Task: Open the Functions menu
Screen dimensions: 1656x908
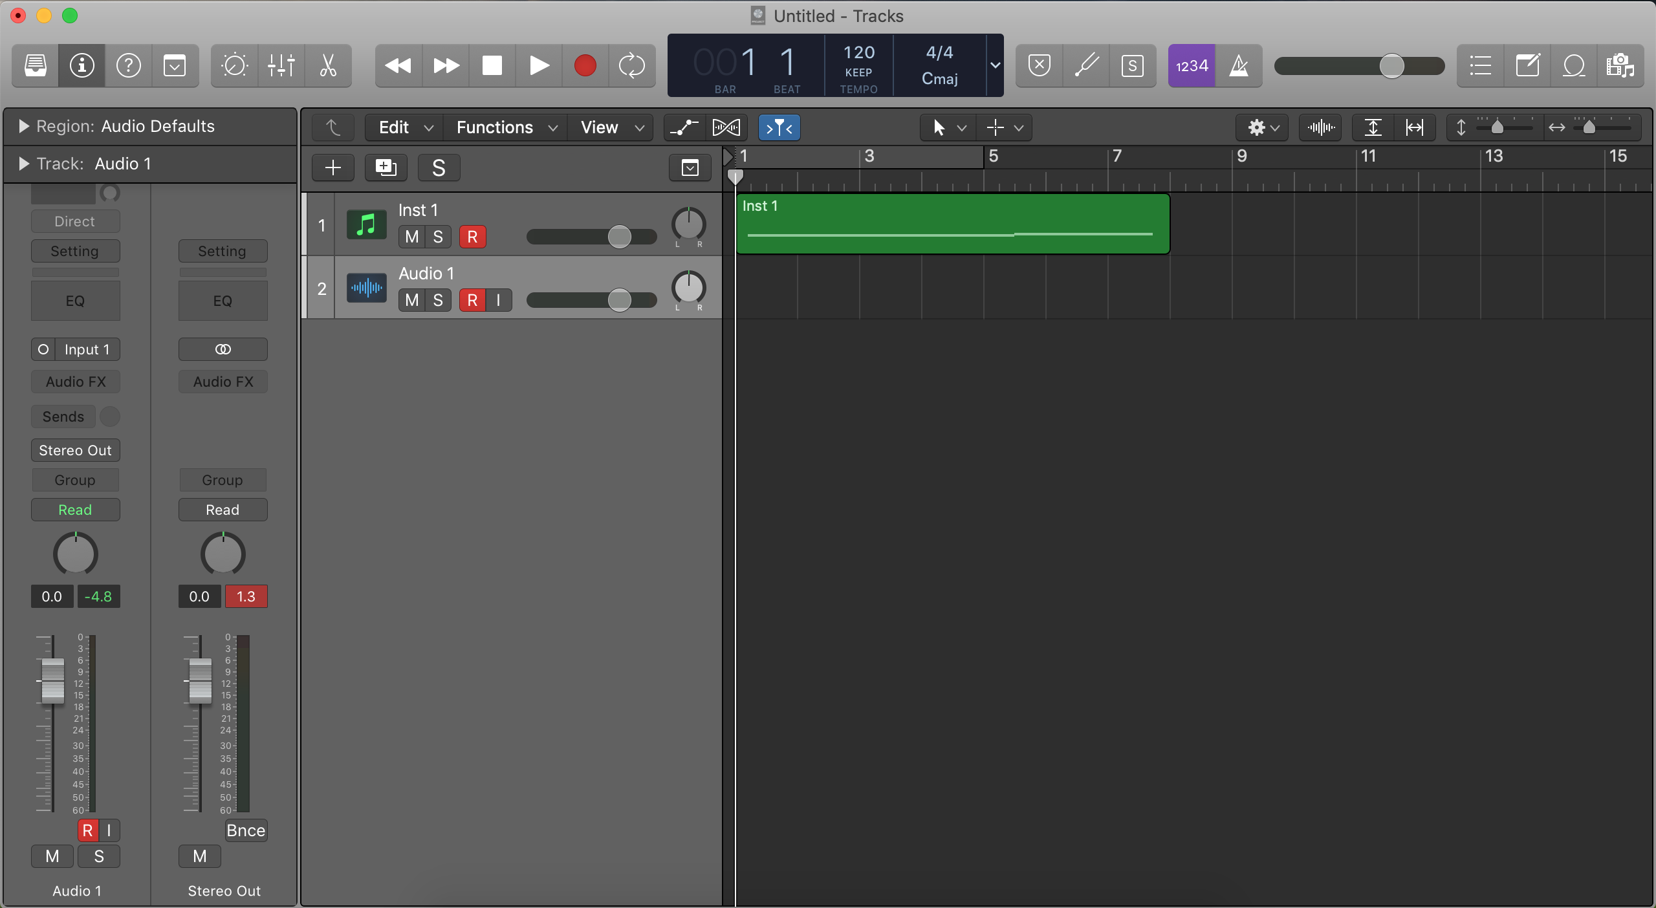Action: tap(506, 127)
